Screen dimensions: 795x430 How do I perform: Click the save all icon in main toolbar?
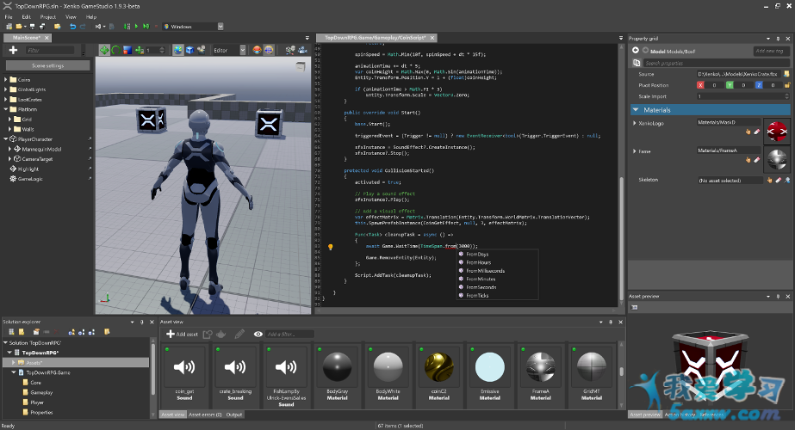42,27
